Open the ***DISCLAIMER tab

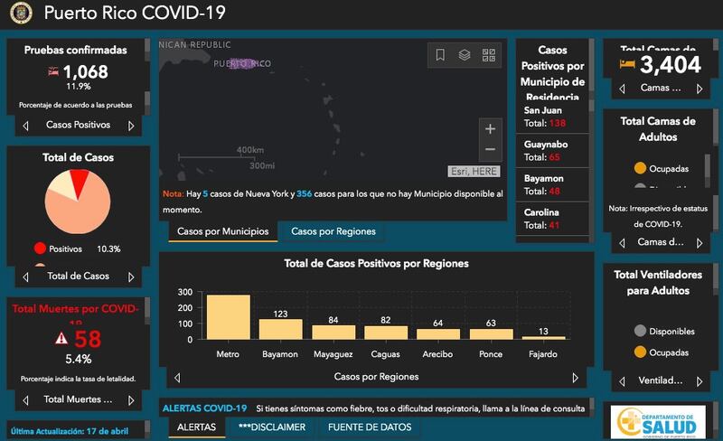point(272,427)
